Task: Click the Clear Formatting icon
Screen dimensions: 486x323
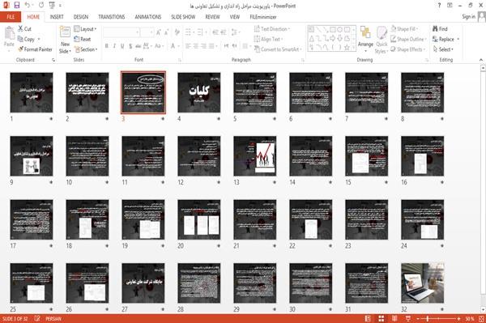Action: tap(177, 32)
